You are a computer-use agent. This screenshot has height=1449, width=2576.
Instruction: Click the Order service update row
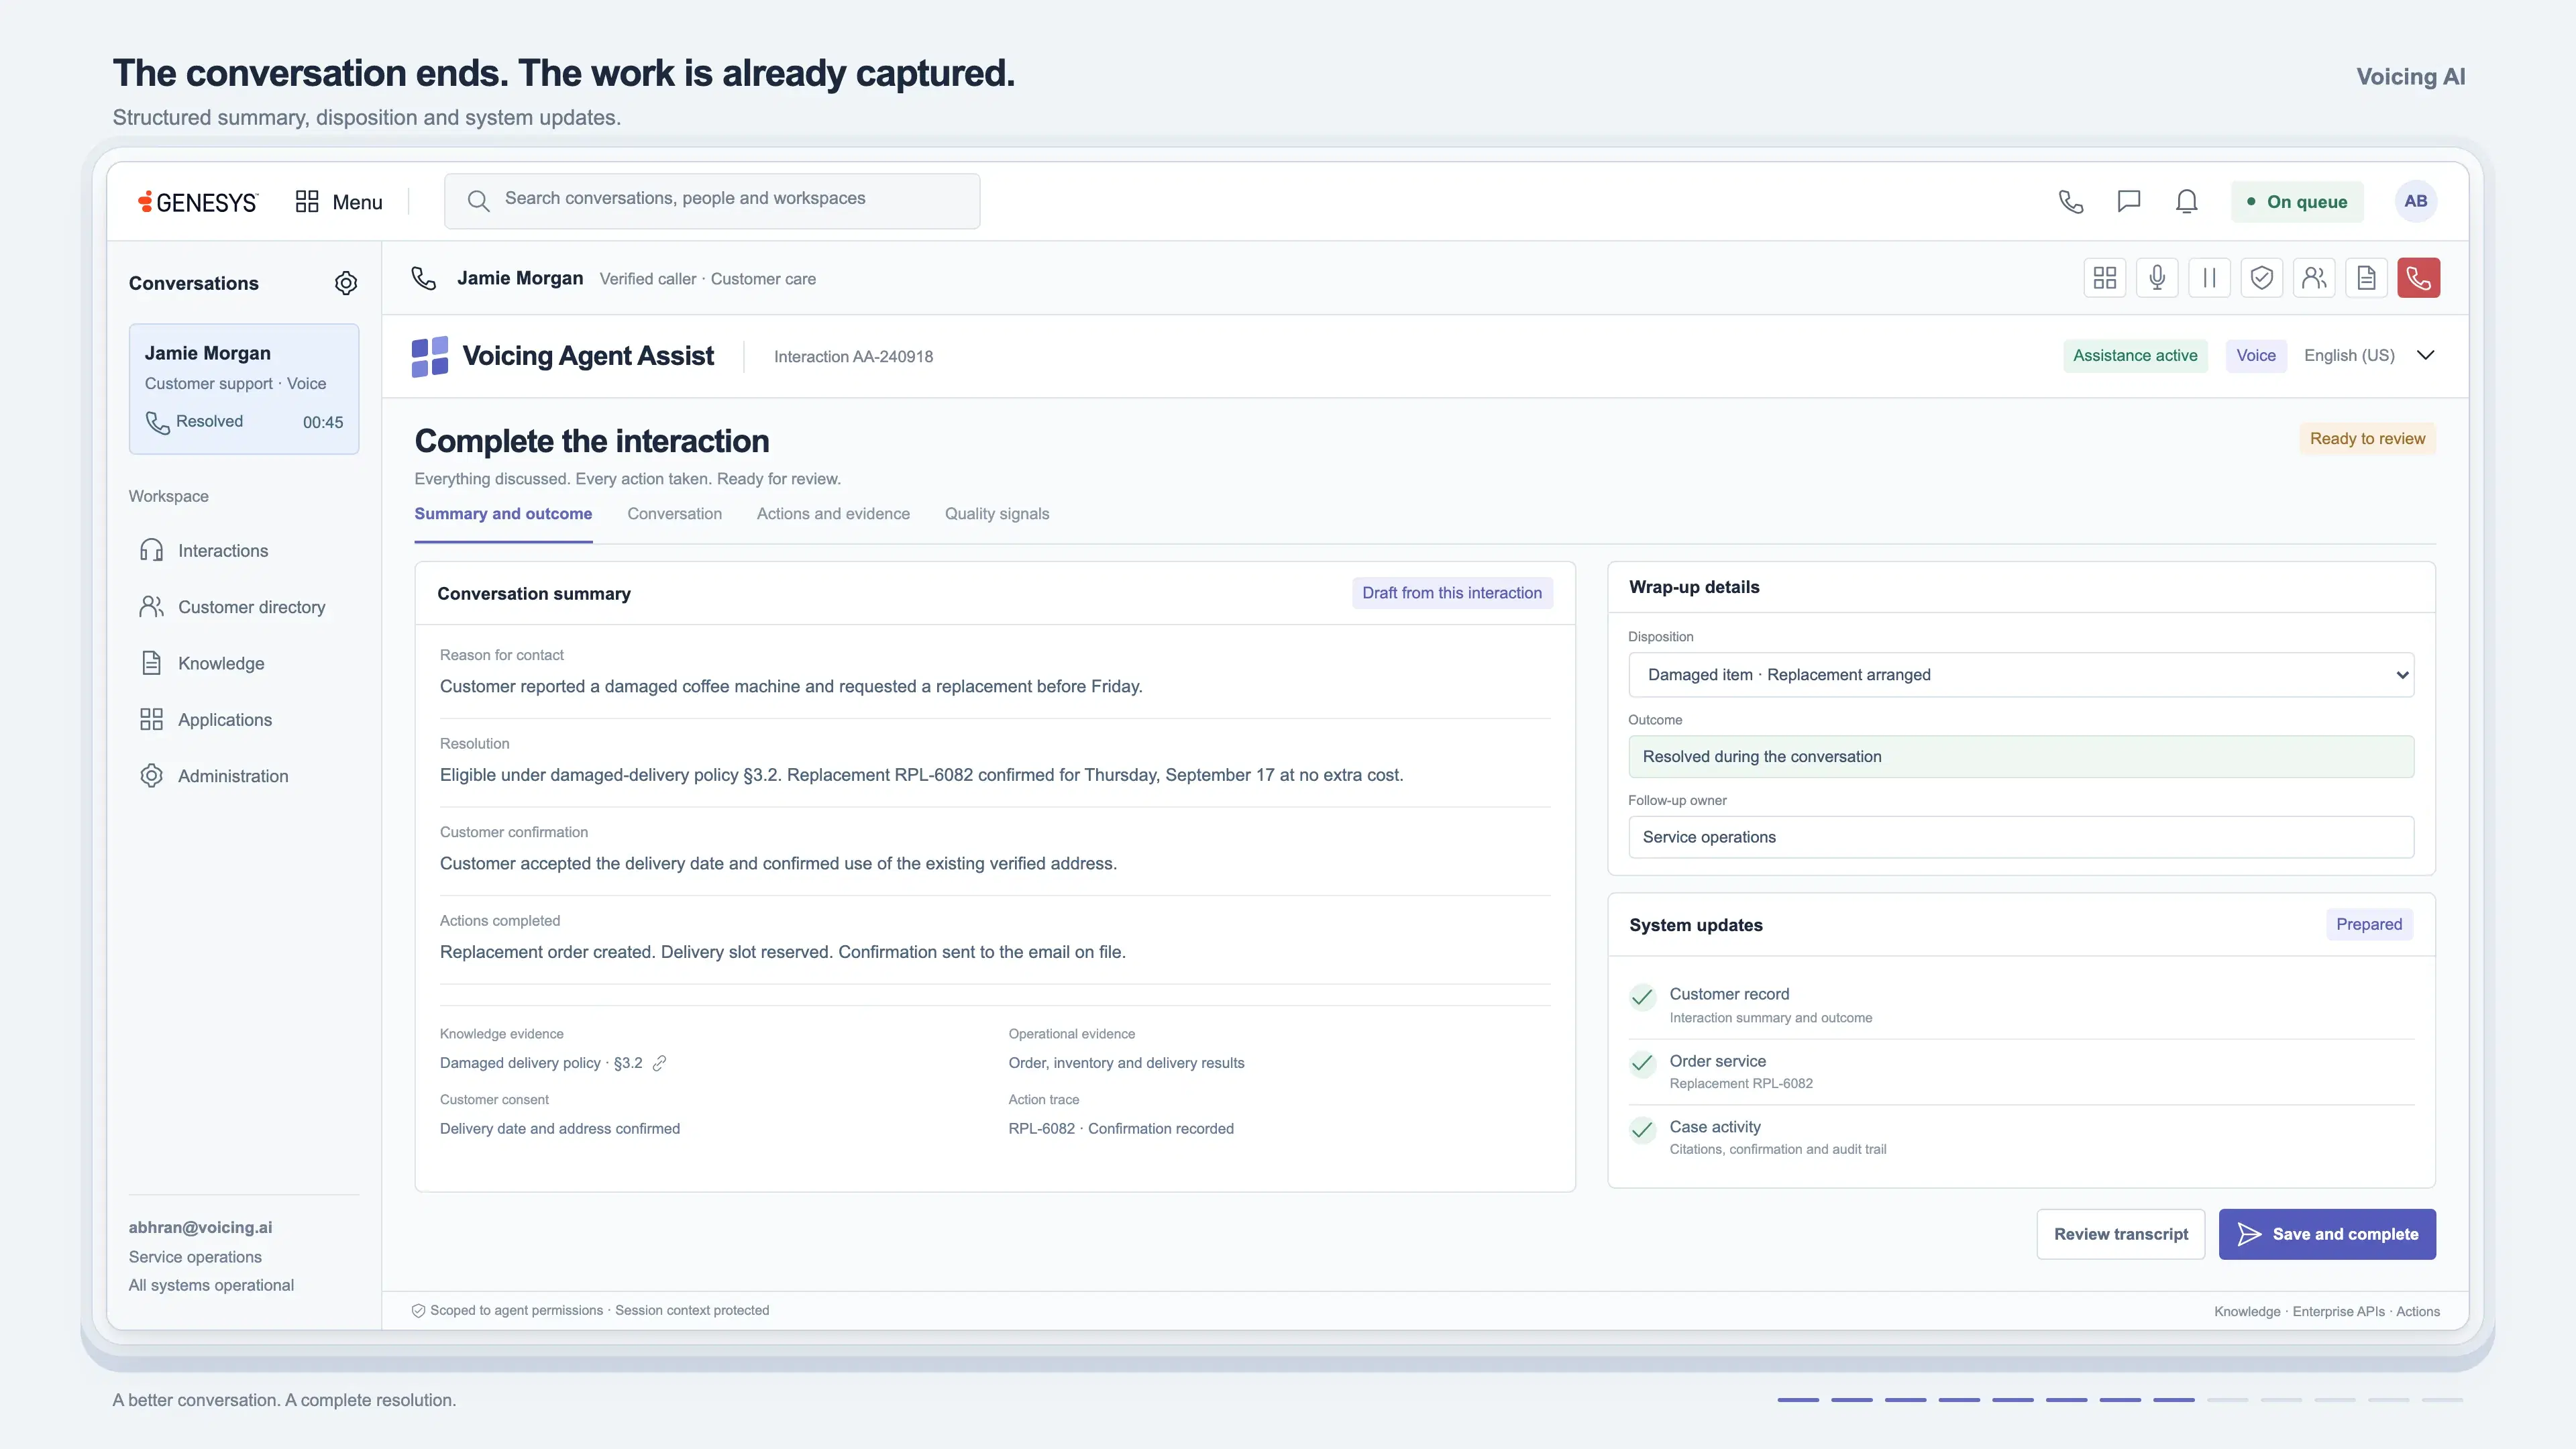click(x=2021, y=1071)
